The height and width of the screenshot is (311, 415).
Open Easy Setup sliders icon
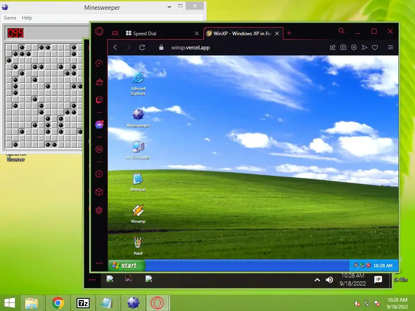391,47
